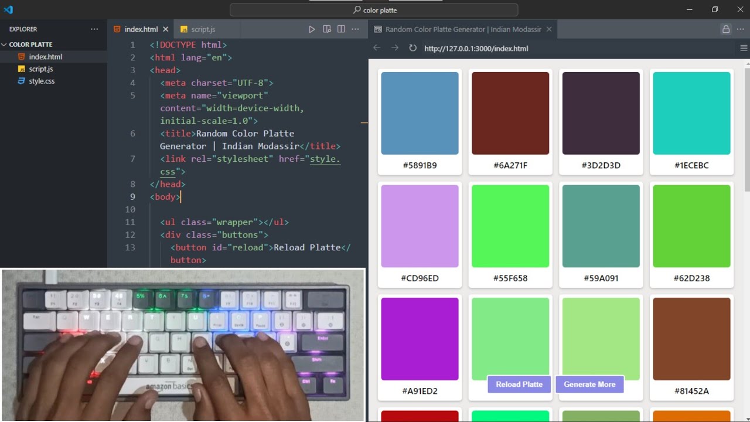Click the JS file icon beside script.js

coord(22,69)
